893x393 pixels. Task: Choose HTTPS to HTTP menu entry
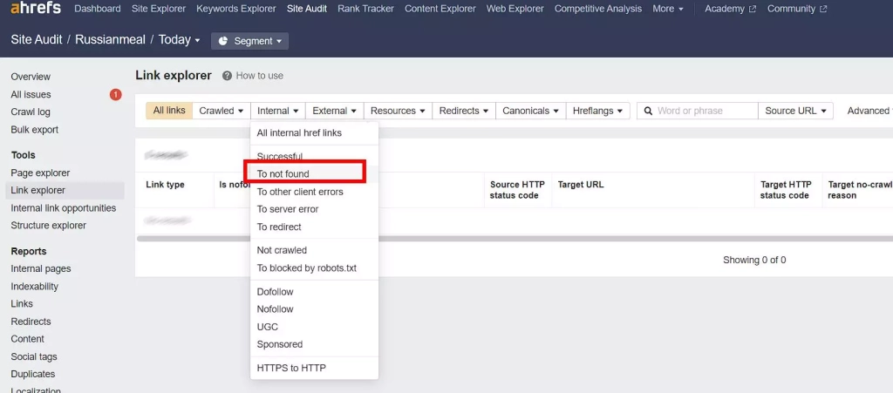coord(314,368)
